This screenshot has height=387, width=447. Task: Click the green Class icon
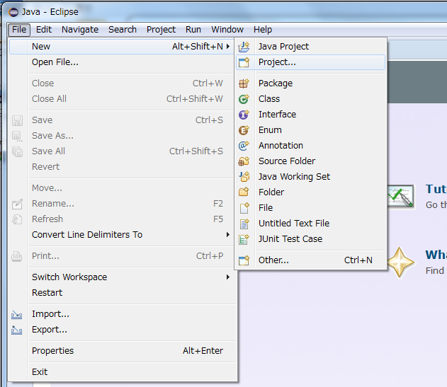tap(244, 99)
